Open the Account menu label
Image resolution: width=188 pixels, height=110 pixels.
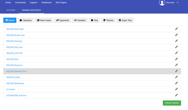pyautogui.click(x=170, y=2)
